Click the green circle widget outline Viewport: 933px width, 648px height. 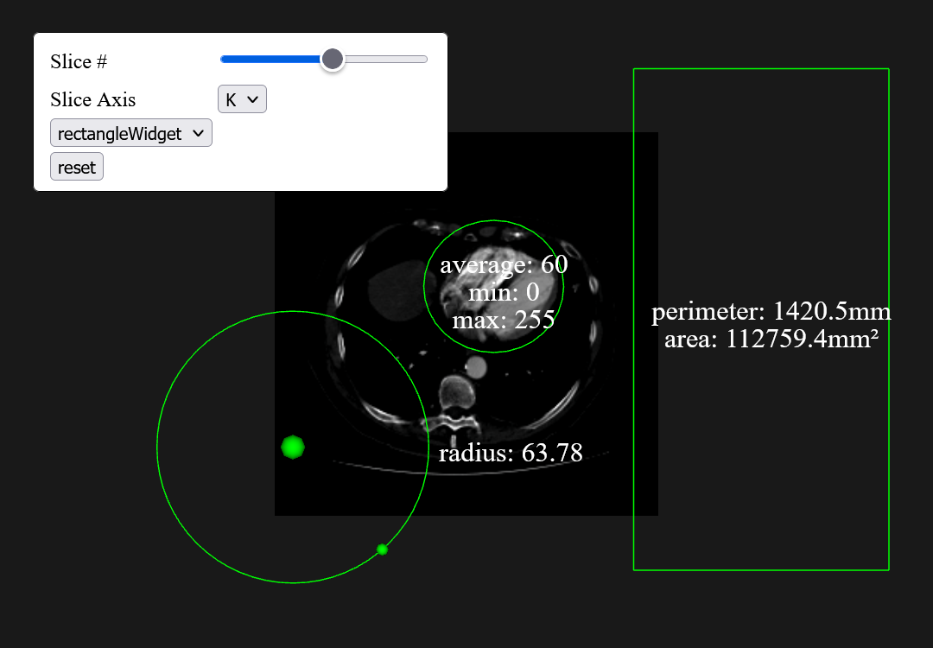158,447
